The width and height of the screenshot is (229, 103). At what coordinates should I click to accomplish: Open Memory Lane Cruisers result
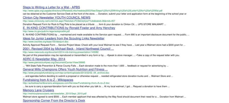point(39,90)
